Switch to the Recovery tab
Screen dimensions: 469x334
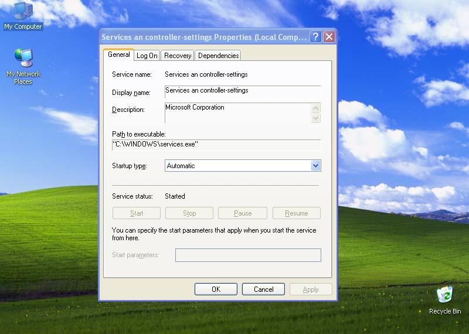pyautogui.click(x=178, y=56)
